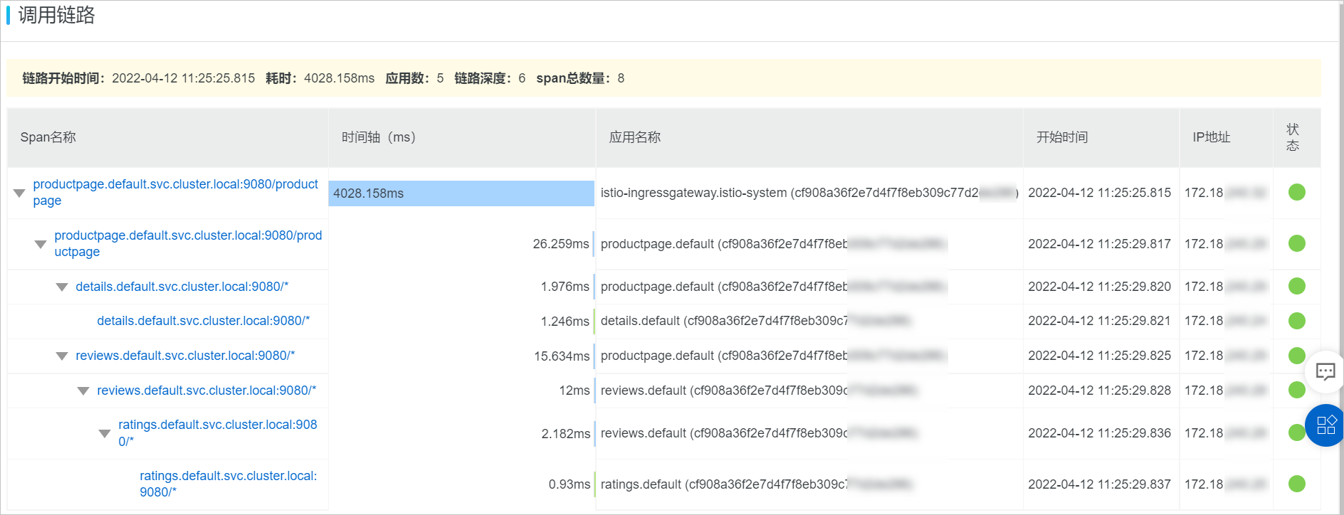Click green status dot for istio-ingressgateway row

pos(1296,192)
